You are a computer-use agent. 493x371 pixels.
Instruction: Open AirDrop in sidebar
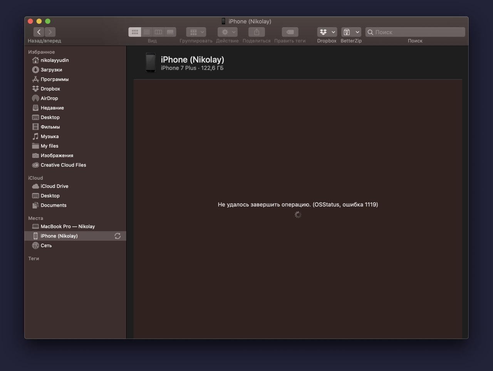pos(75,98)
